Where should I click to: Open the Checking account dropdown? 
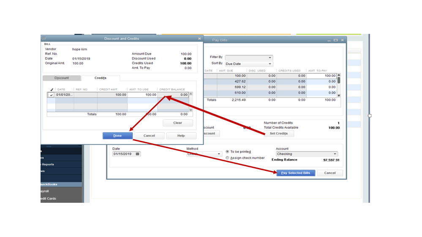coord(307,154)
